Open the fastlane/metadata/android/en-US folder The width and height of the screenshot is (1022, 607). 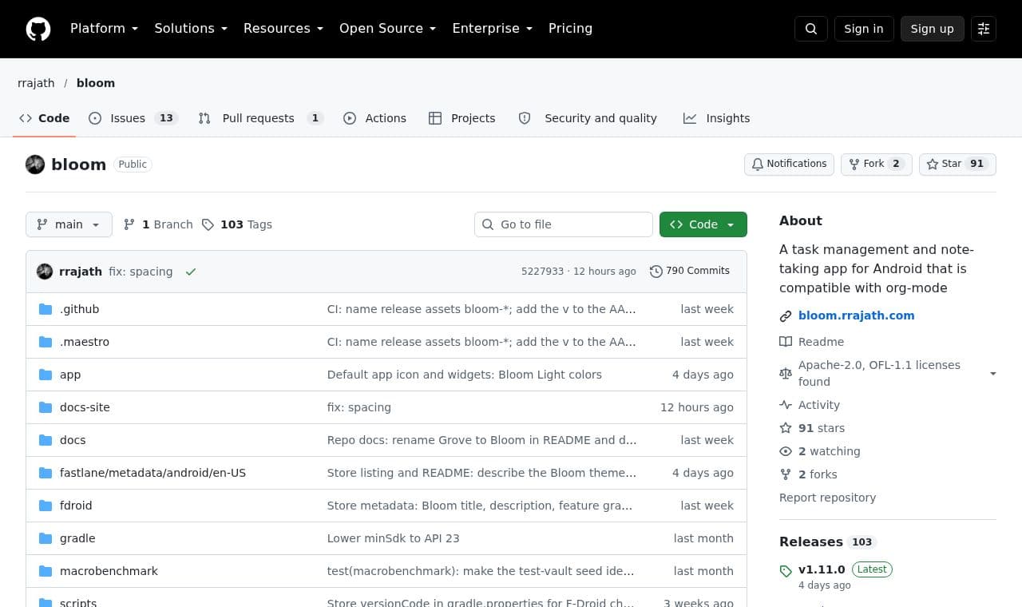(x=153, y=473)
